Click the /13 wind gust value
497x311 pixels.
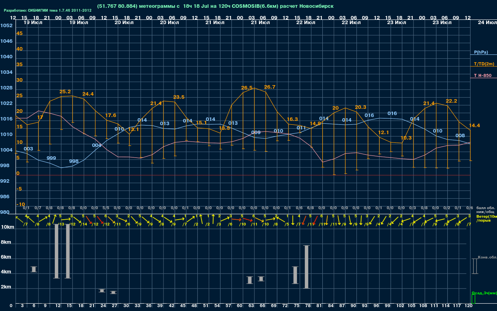tap(61, 224)
